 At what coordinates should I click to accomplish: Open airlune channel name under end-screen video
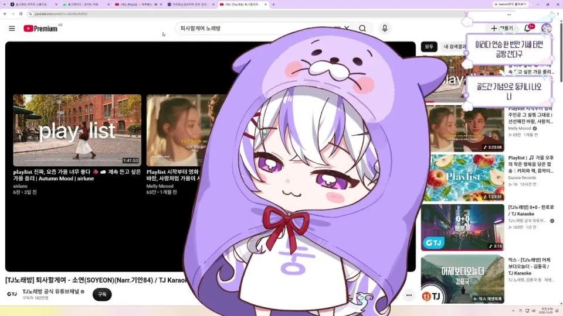pyautogui.click(x=20, y=186)
